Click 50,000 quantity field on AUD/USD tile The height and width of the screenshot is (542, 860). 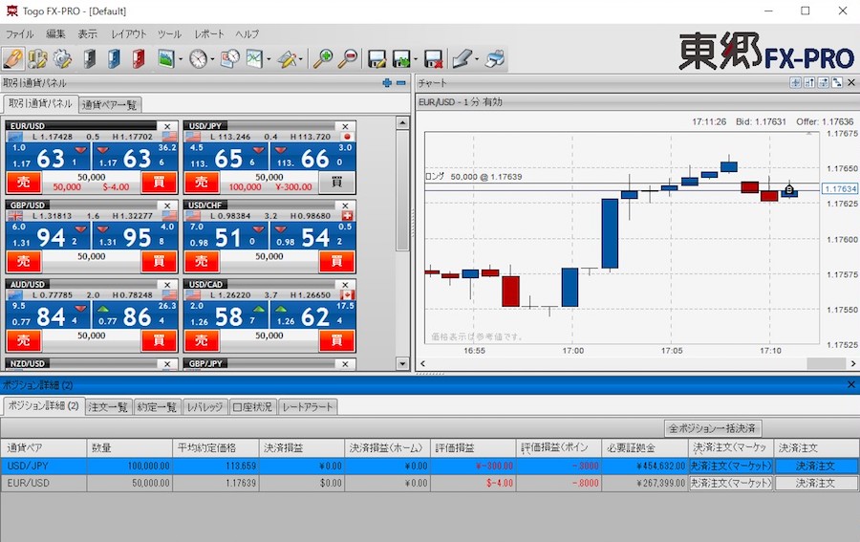coord(91,336)
